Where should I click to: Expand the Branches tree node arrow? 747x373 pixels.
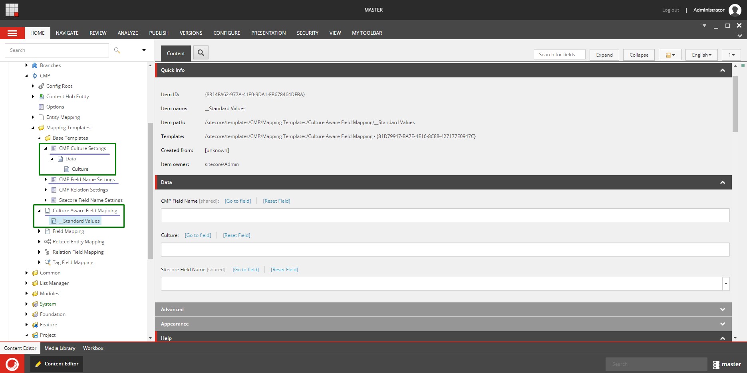(x=26, y=65)
